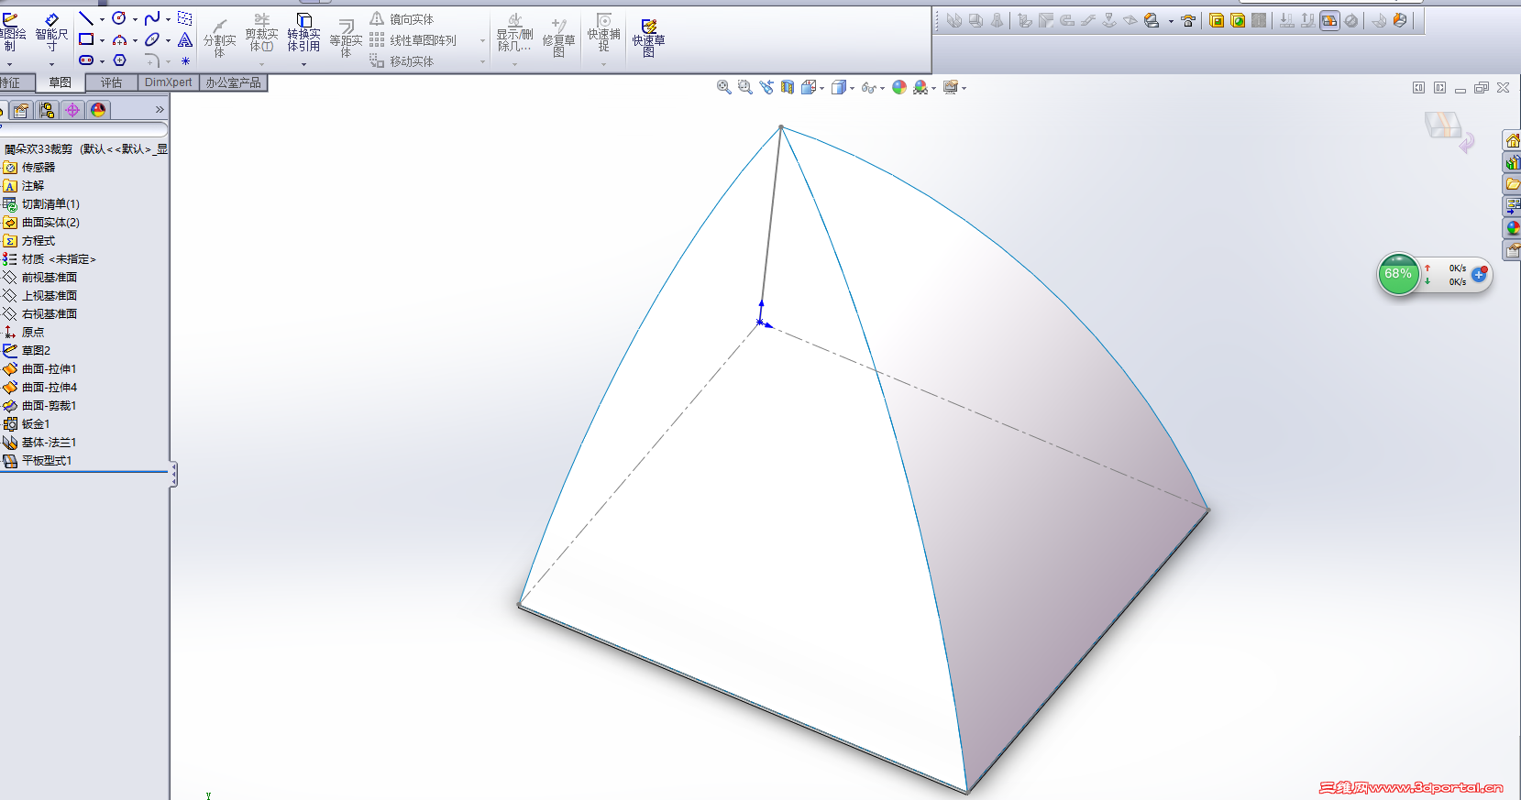Screen dimensions: 1521x800
Task: Click 镜向实体 mirror entities button
Action: 402,19
